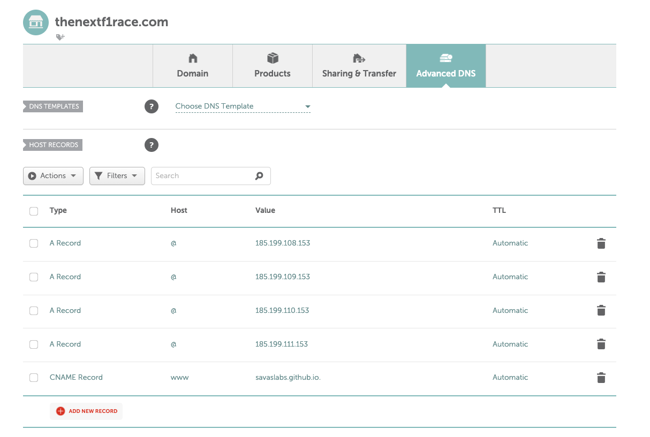650x437 pixels.
Task: Click the ADD NEW RECORD button
Action: point(86,411)
